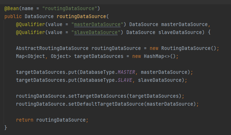The image size is (231, 135).
Task: Click DatabaseType in the SLAVE put line
Action: pos(97,80)
